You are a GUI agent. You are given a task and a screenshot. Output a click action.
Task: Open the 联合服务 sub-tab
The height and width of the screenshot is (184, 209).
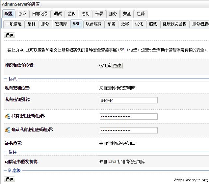(x=94, y=24)
